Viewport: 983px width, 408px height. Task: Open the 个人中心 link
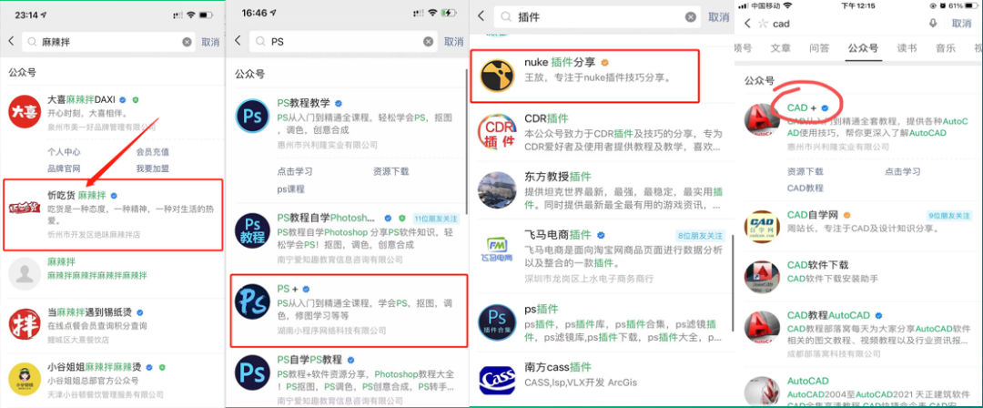64,152
